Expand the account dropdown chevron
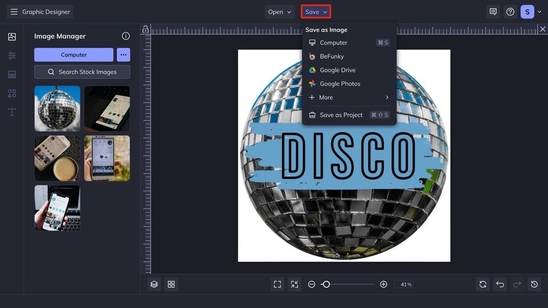The height and width of the screenshot is (308, 548). tap(540, 12)
